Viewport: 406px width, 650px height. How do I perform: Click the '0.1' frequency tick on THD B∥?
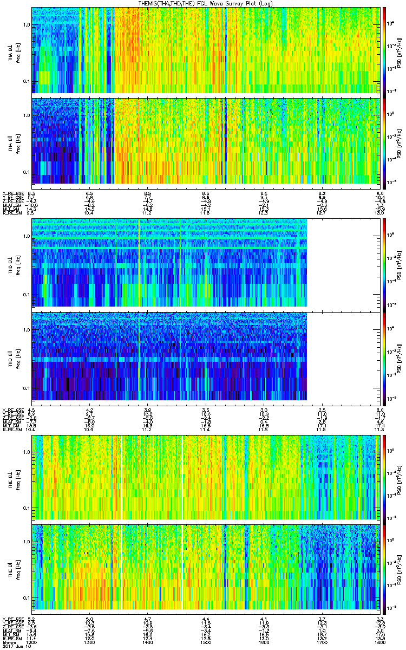click(x=27, y=388)
